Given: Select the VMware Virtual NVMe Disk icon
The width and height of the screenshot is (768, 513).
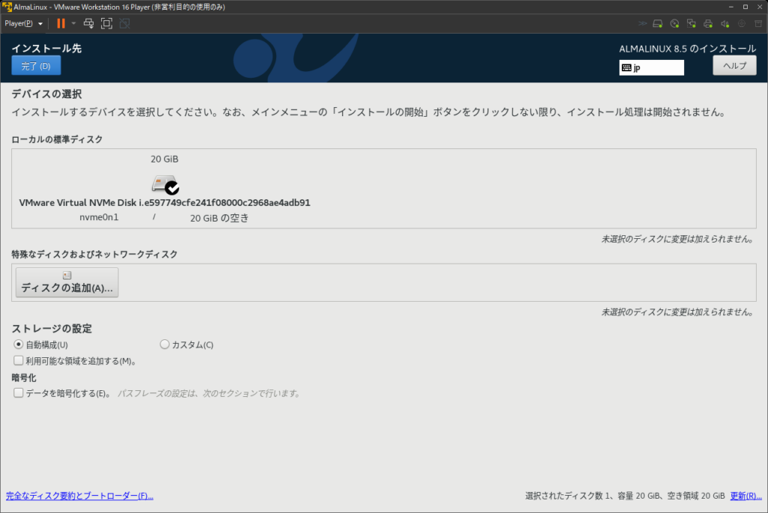Looking at the screenshot, I should tap(165, 185).
